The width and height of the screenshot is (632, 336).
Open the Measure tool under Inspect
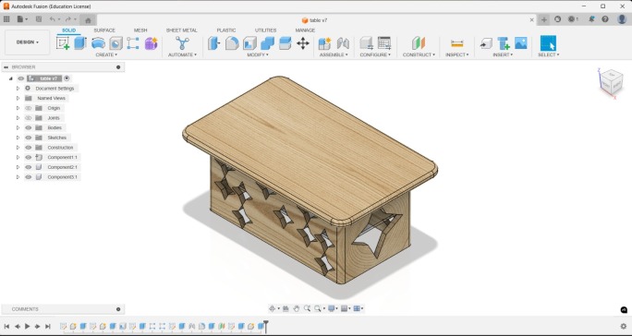457,43
